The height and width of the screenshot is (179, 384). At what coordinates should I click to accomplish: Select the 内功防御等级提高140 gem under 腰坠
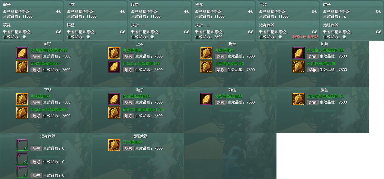point(298,99)
